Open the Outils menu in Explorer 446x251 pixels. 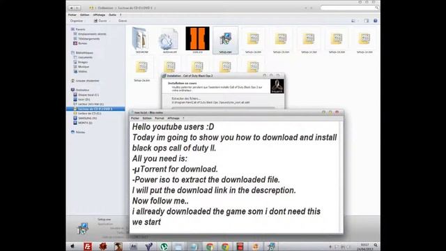[x=112, y=15]
